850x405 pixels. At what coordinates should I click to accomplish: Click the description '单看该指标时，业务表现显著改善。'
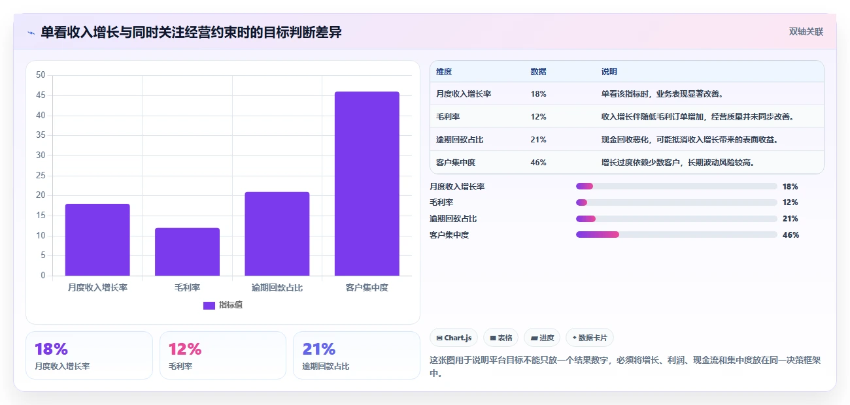[x=662, y=94]
